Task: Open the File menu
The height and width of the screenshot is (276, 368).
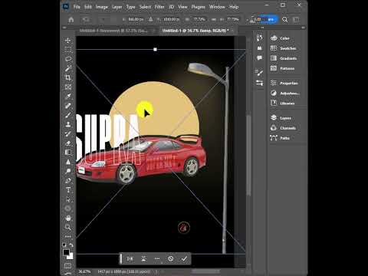Action: (x=77, y=7)
